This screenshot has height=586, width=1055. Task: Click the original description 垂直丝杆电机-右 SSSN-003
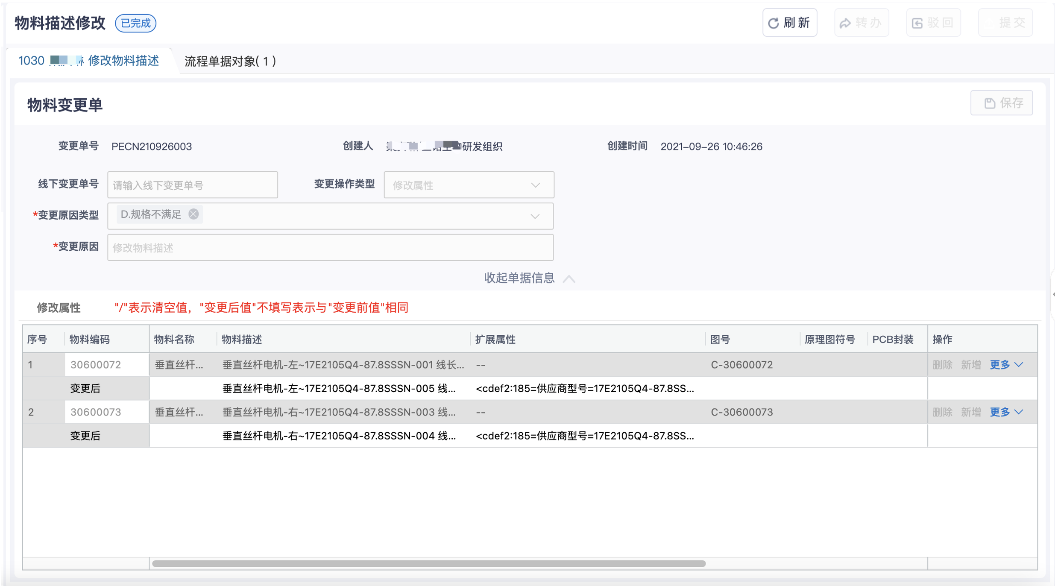[x=339, y=412]
